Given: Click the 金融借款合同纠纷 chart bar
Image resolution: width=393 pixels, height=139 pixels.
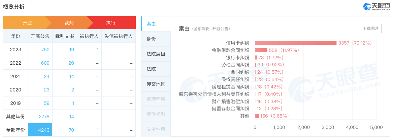Looking at the screenshot, I should [x=261, y=50].
